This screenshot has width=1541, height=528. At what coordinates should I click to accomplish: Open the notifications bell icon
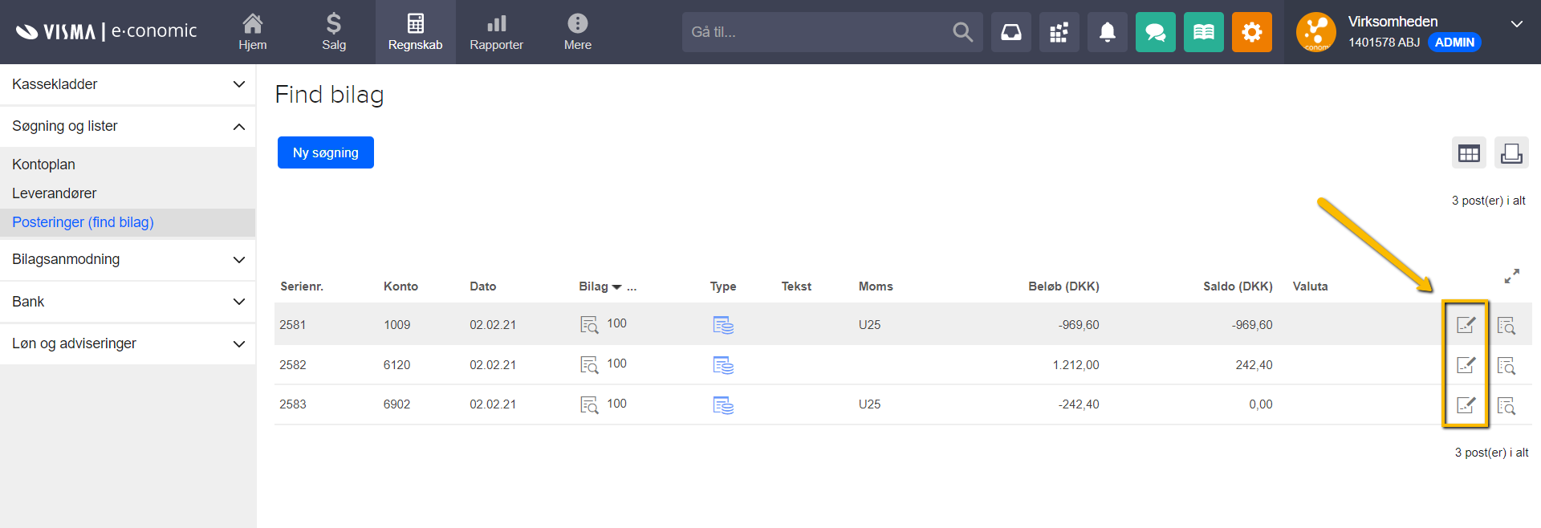(x=1107, y=32)
